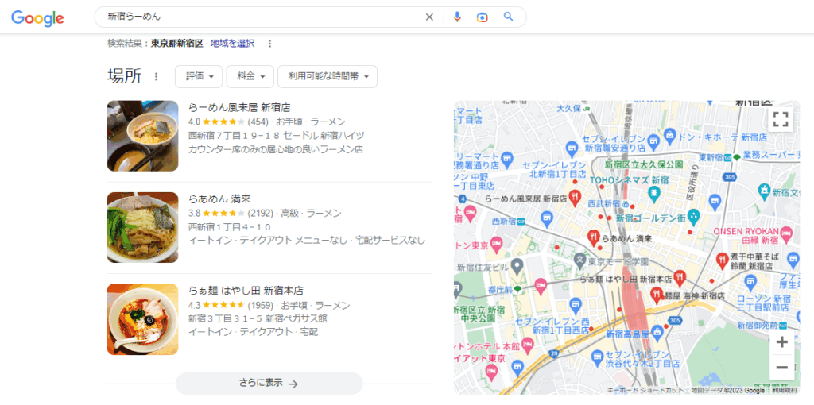Screen dimensions: 814x405
Task: Open the options menu beside 地域を選択
Action: click(269, 44)
